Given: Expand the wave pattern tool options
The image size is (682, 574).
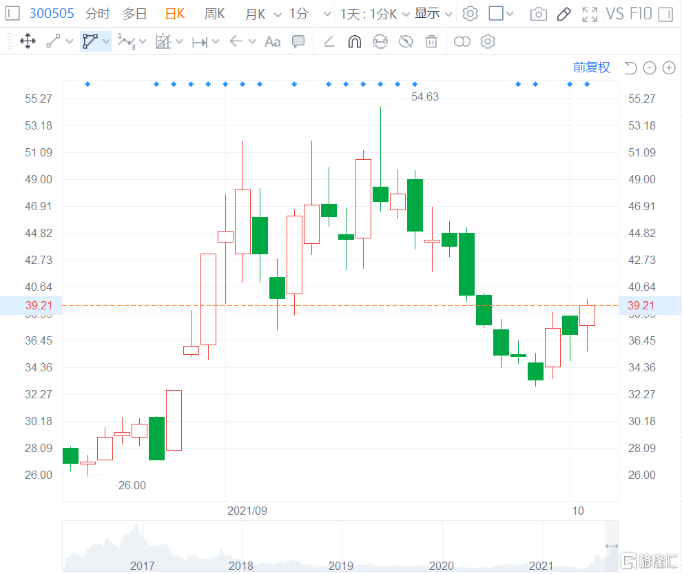Looking at the screenshot, I should pyautogui.click(x=143, y=42).
